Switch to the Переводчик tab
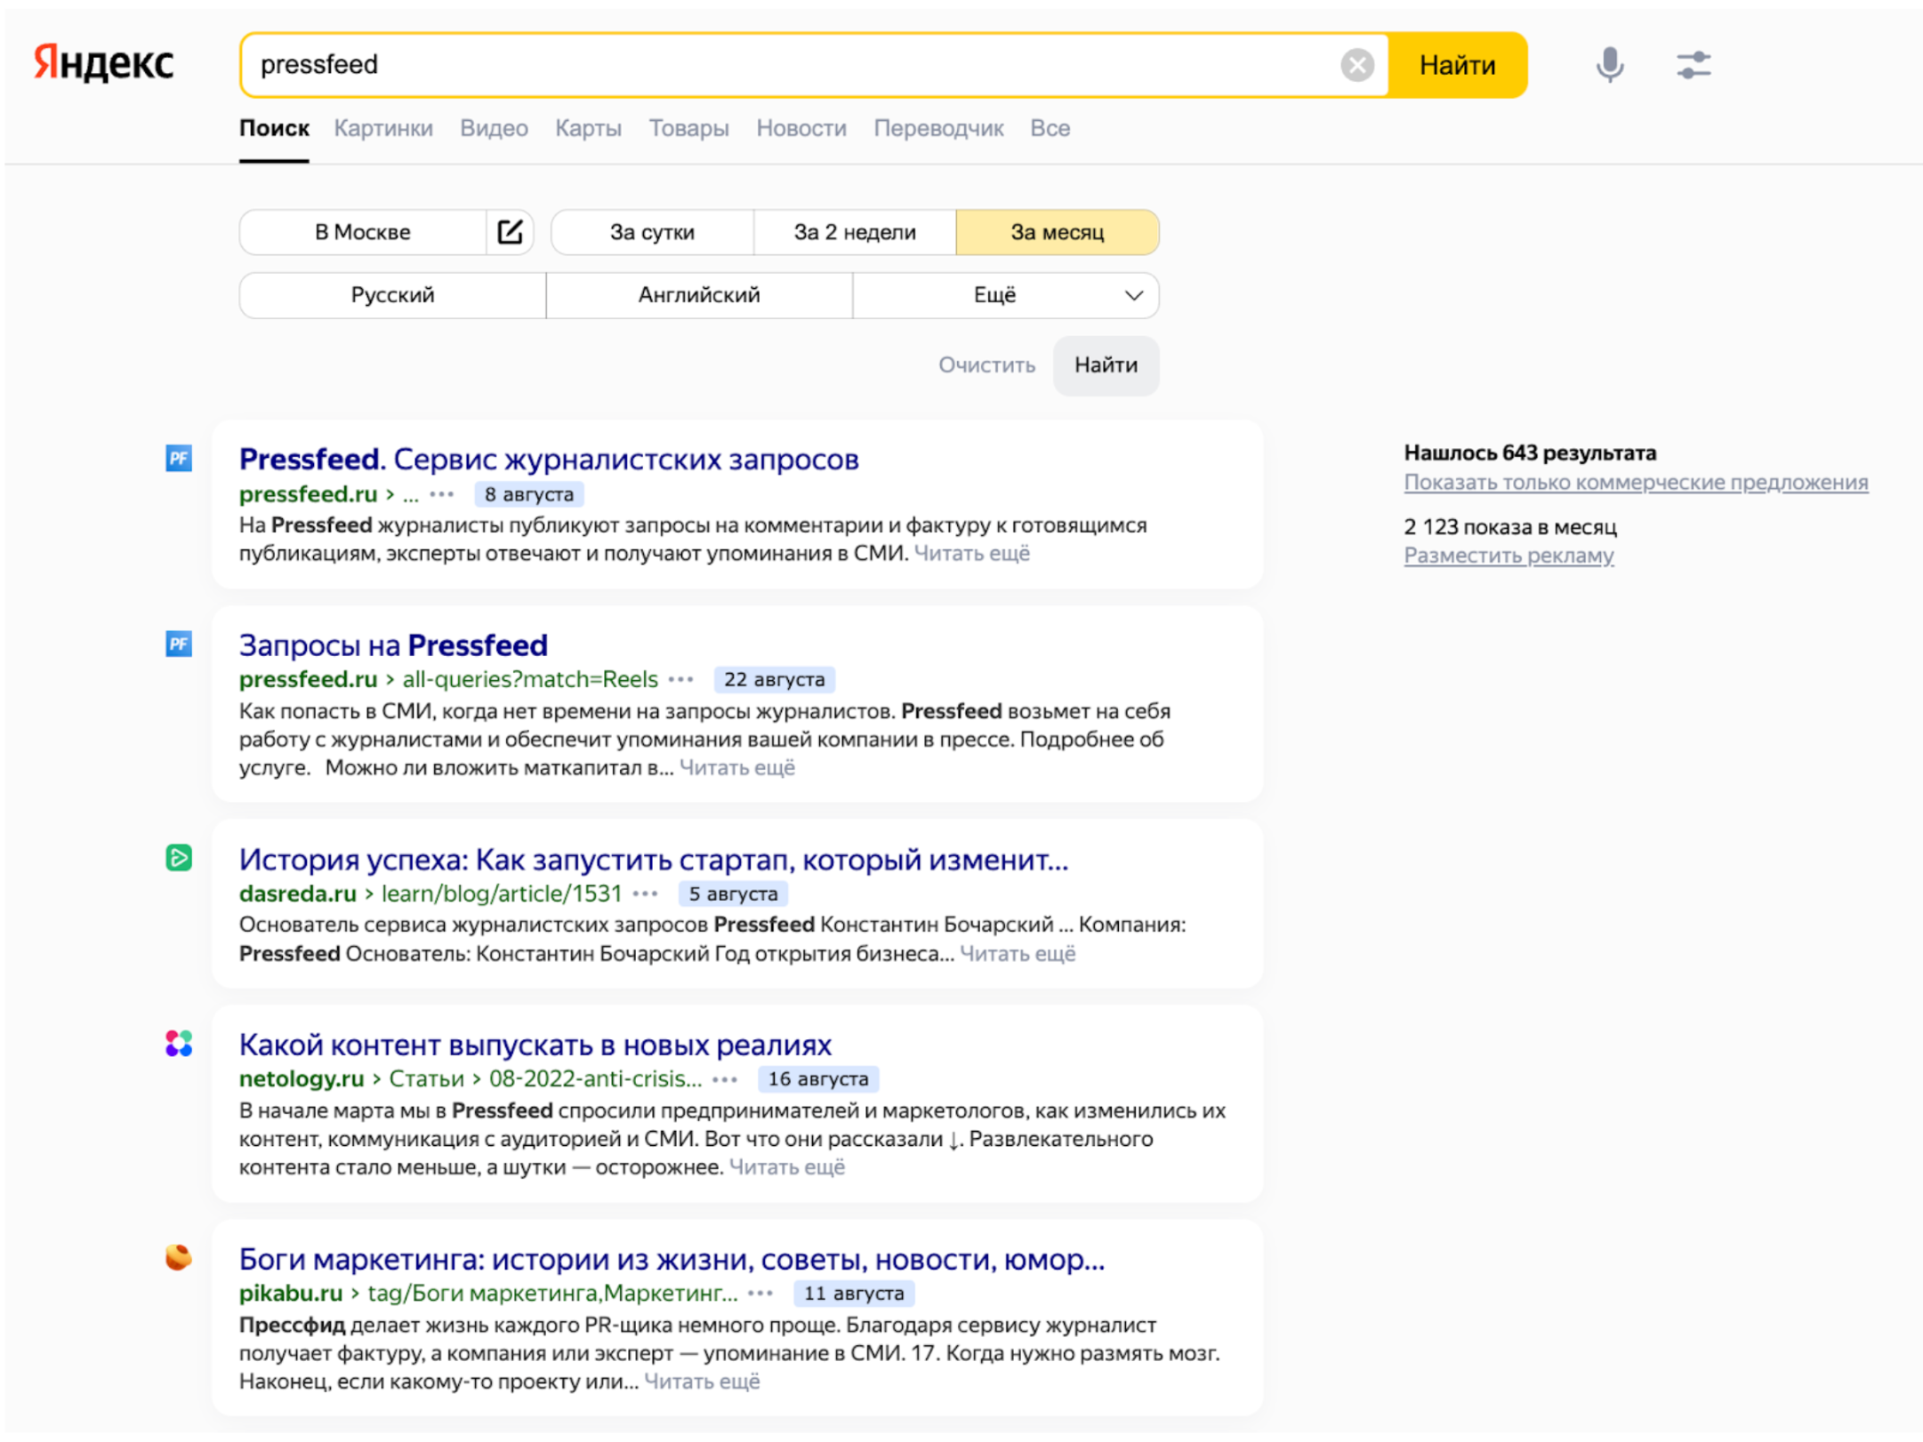 pos(938,128)
